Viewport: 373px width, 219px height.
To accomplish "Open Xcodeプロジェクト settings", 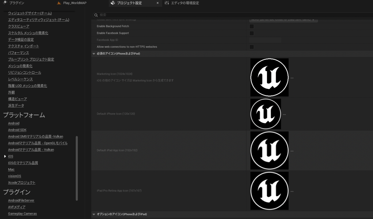I will [22, 183].
